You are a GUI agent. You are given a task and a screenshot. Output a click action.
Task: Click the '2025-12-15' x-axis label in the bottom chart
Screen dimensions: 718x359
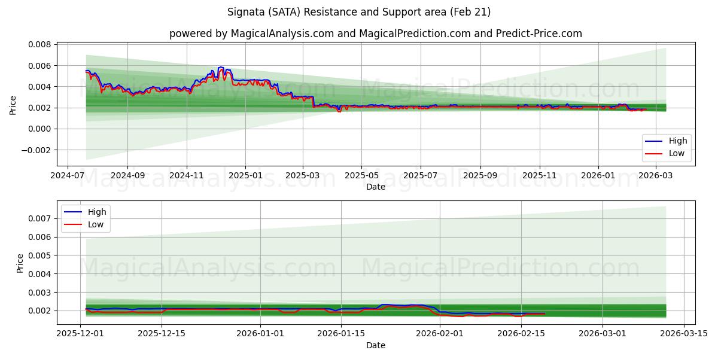(x=162, y=335)
